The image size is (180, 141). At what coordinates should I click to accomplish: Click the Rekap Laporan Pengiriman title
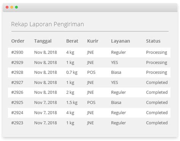click(x=47, y=24)
